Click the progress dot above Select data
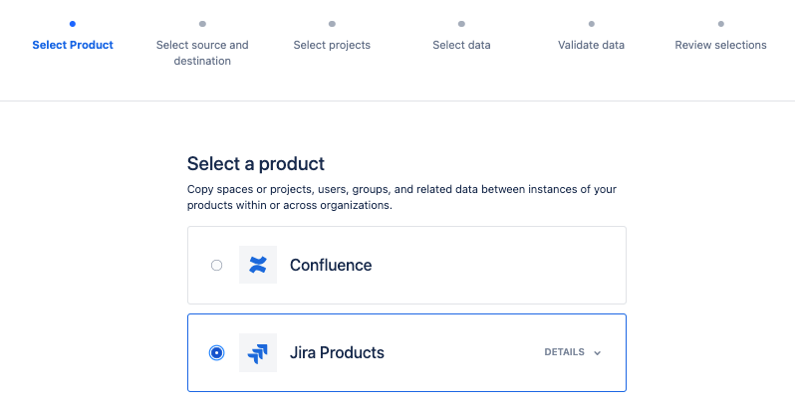795x406 pixels. point(461,23)
